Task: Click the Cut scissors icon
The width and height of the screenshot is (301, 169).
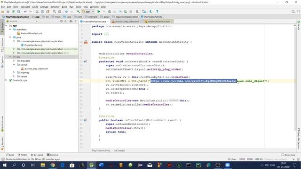Action: click(x=37, y=12)
